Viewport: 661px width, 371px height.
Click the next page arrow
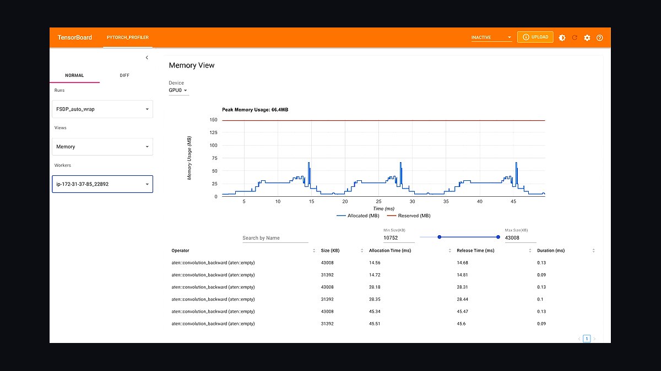pyautogui.click(x=594, y=339)
